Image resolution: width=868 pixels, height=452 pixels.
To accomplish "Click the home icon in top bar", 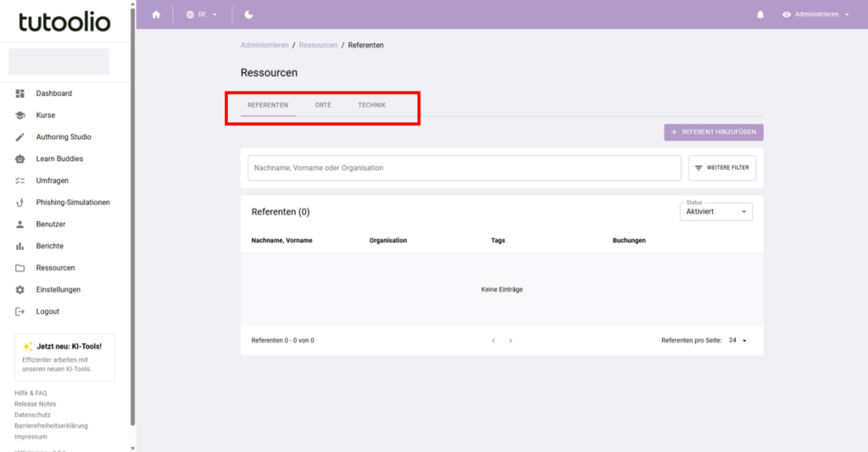I will click(x=156, y=14).
